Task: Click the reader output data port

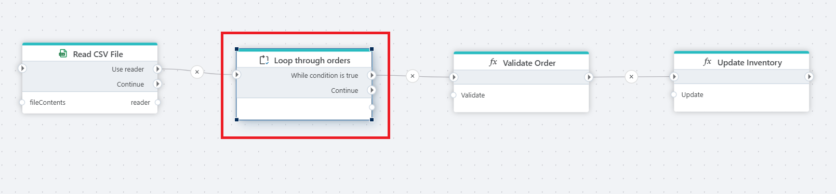Action: tap(157, 102)
